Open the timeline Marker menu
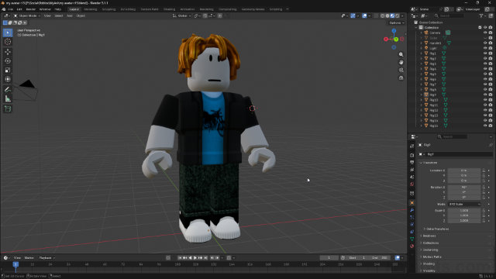The width and height of the screenshot is (496, 279). pyautogui.click(x=29, y=258)
